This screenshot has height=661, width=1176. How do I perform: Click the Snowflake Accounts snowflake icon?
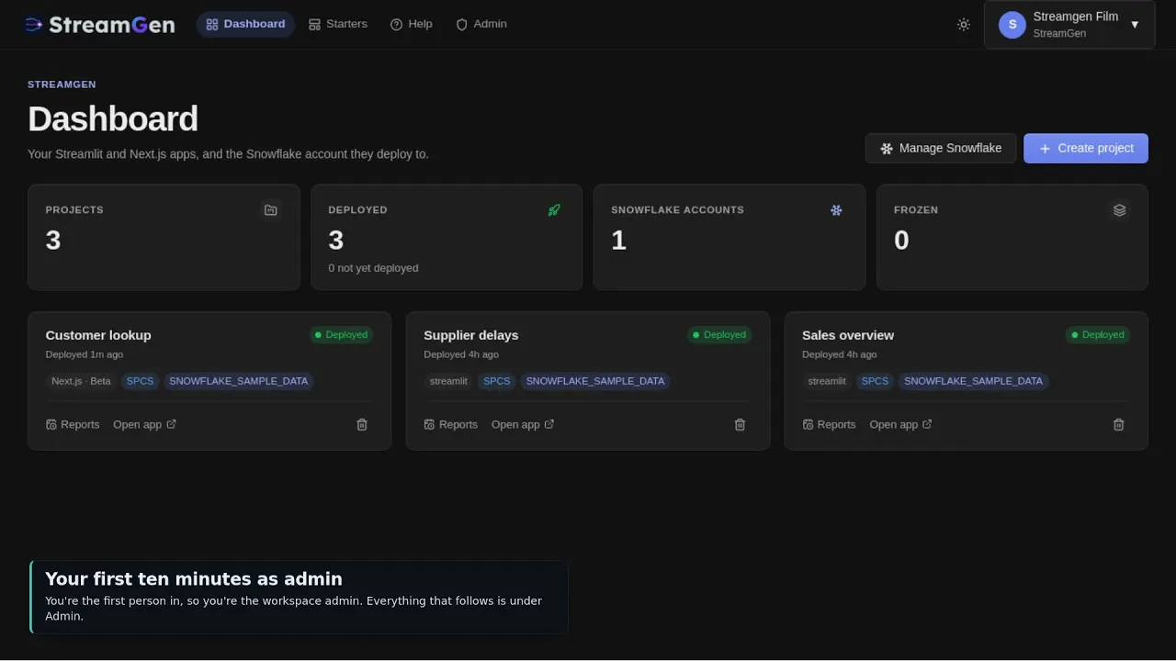point(836,210)
